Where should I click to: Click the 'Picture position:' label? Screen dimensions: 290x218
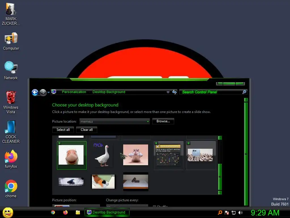[x=64, y=200]
